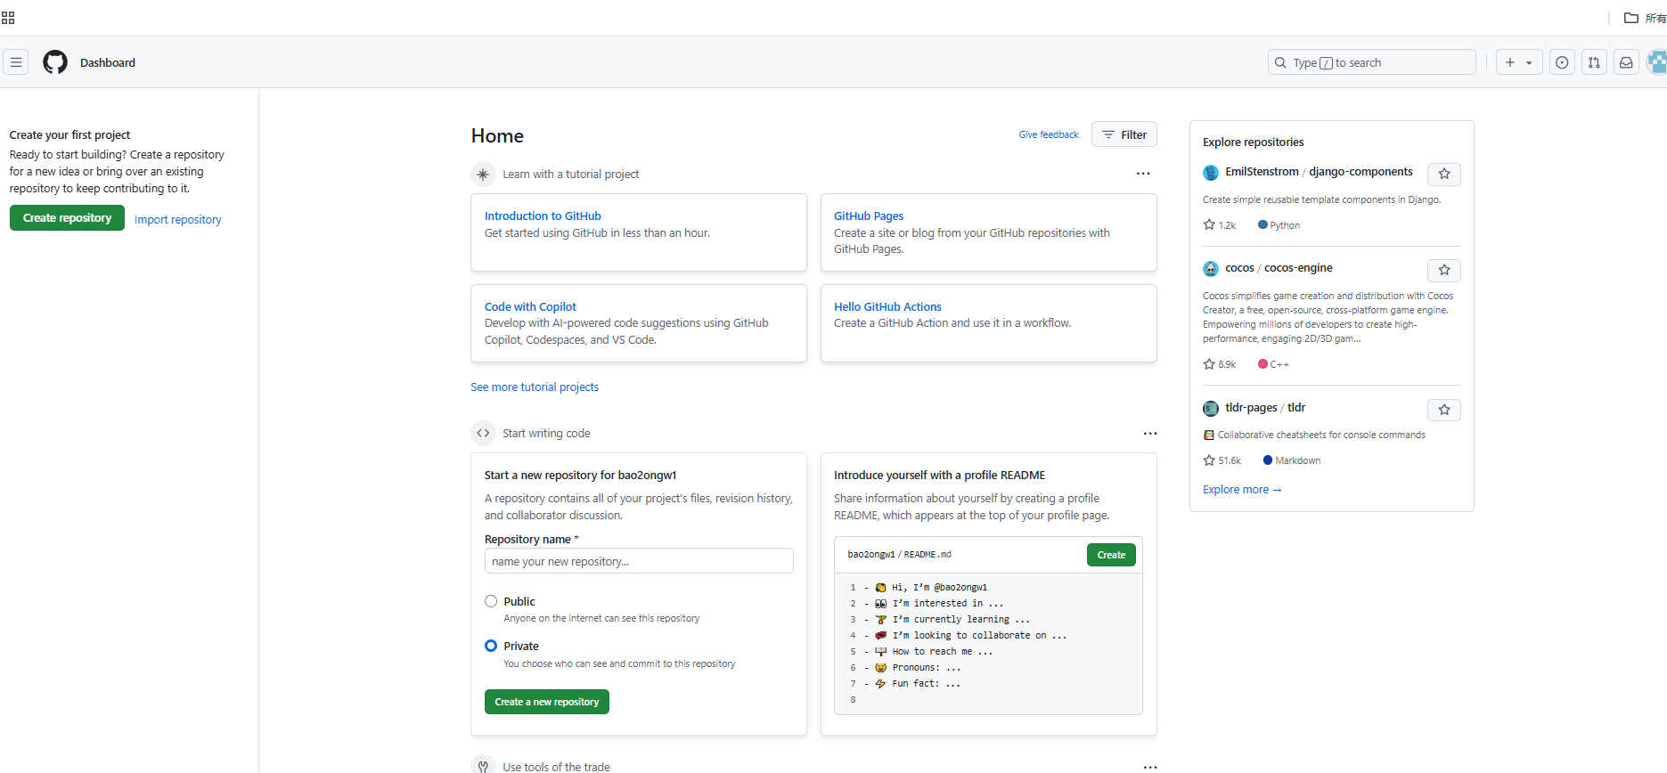The height and width of the screenshot is (773, 1667).
Task: Open the Introduction to GitHub tutorial
Action: tap(543, 216)
